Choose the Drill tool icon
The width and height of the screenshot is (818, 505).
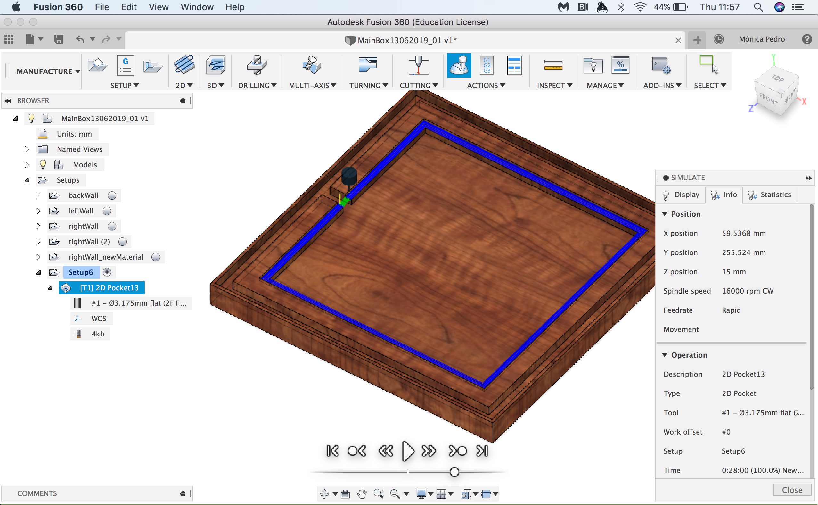pyautogui.click(x=257, y=65)
